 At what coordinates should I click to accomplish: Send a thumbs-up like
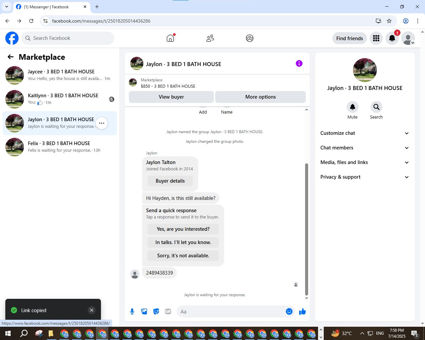coord(302,311)
